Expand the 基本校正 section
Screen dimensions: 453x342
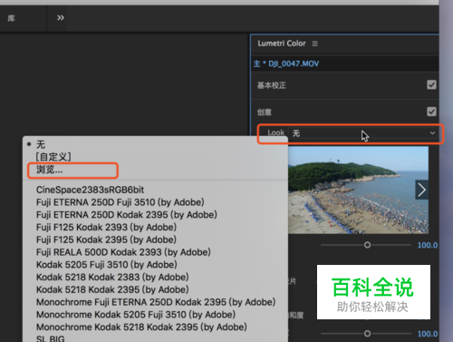[272, 85]
